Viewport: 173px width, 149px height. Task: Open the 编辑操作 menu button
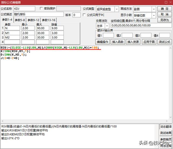[102, 42]
